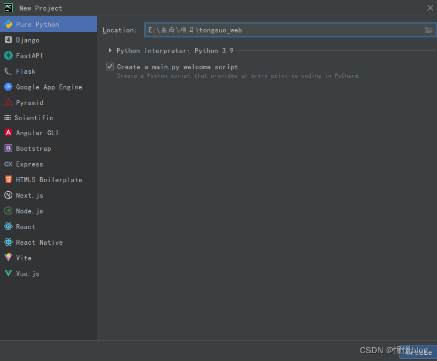Open the folder browse icon in Location
The width and height of the screenshot is (437, 361).
tap(429, 30)
